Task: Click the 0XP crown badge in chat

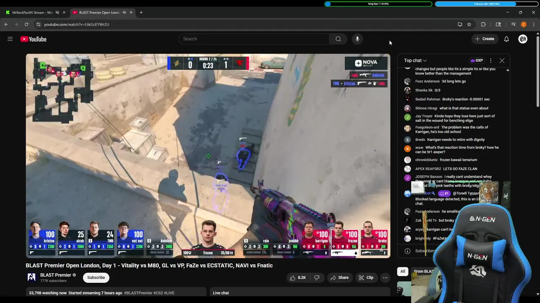Action: point(477,61)
